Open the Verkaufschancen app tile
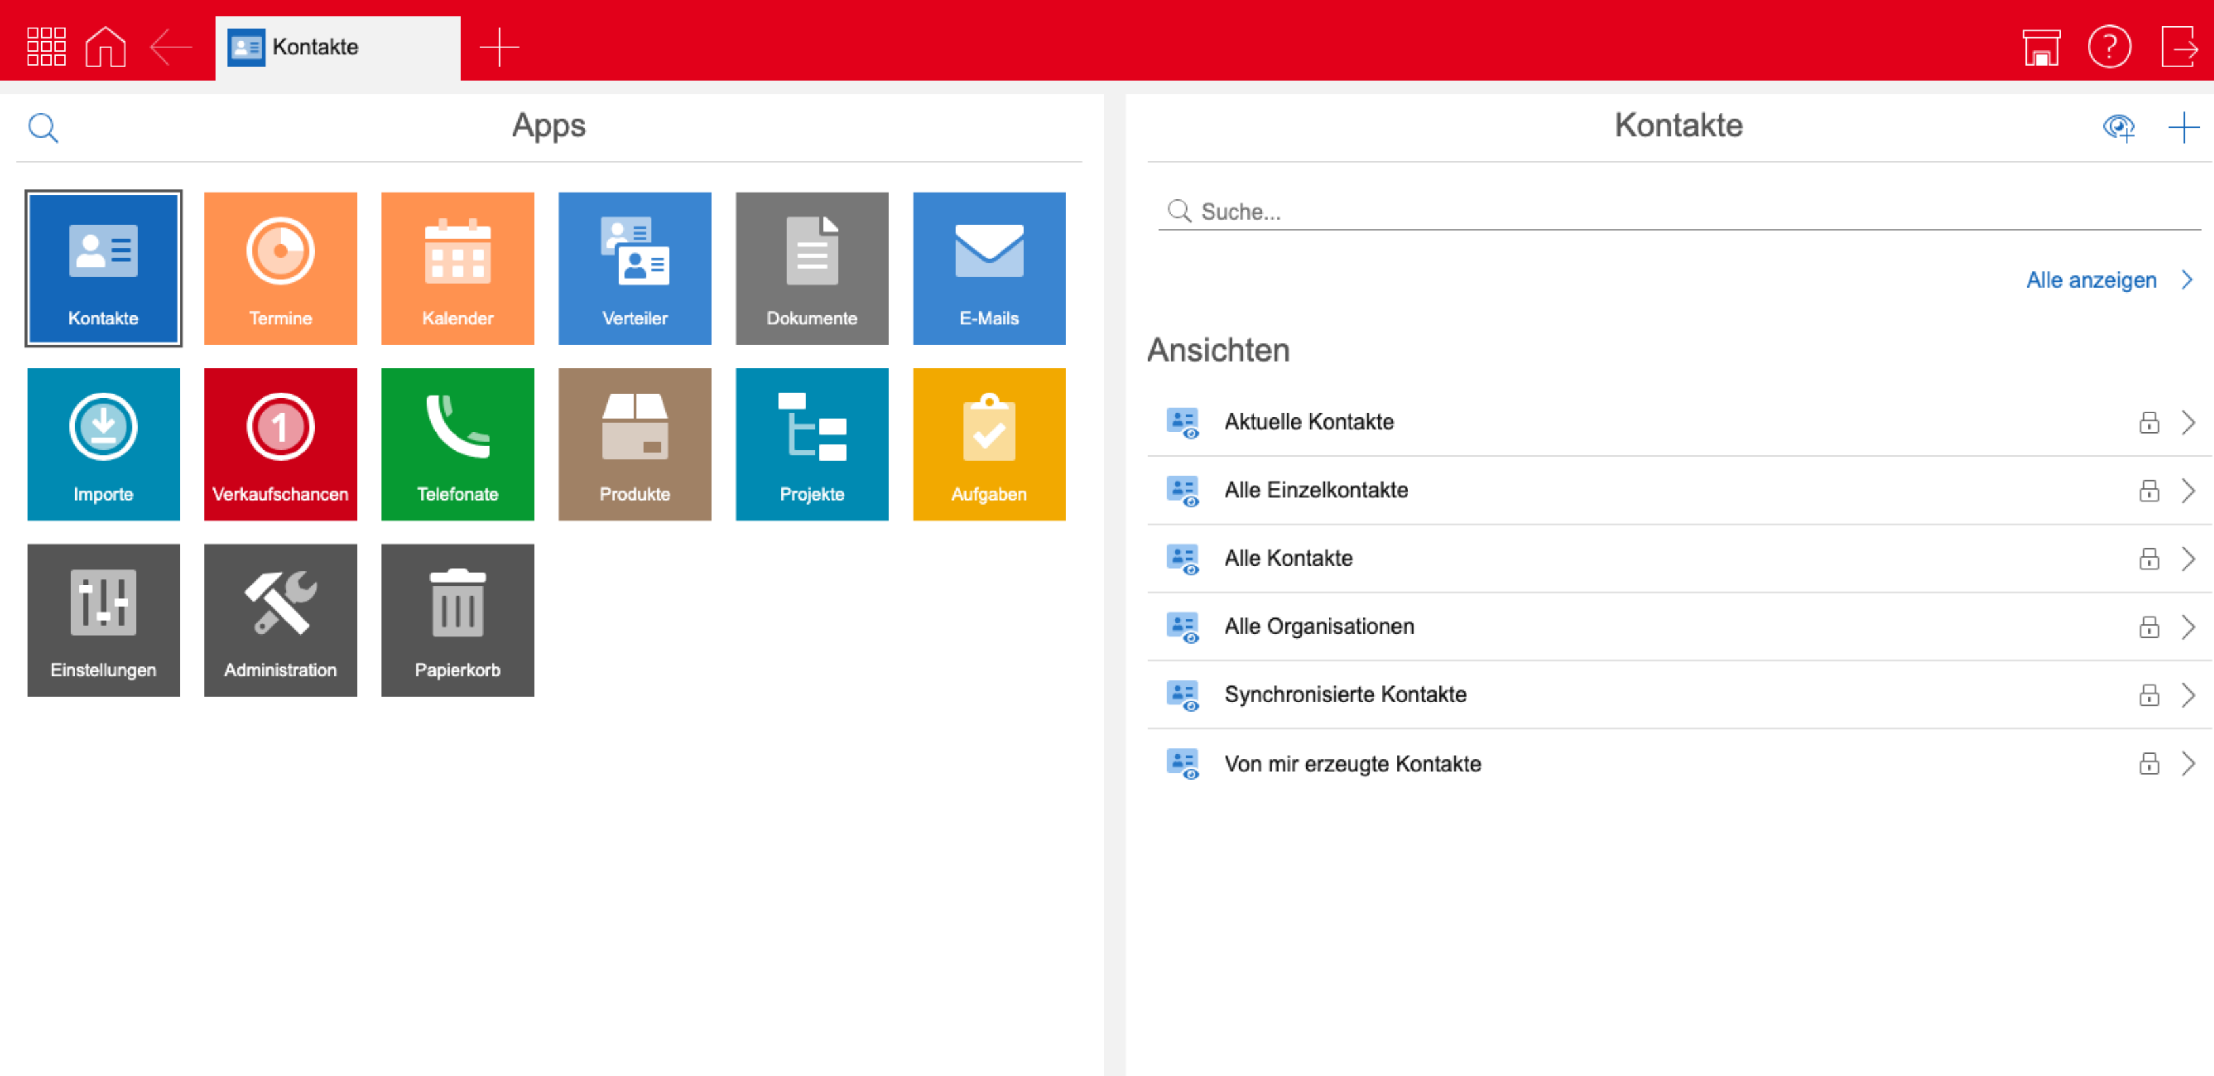Image resolution: width=2214 pixels, height=1076 pixels. point(280,444)
